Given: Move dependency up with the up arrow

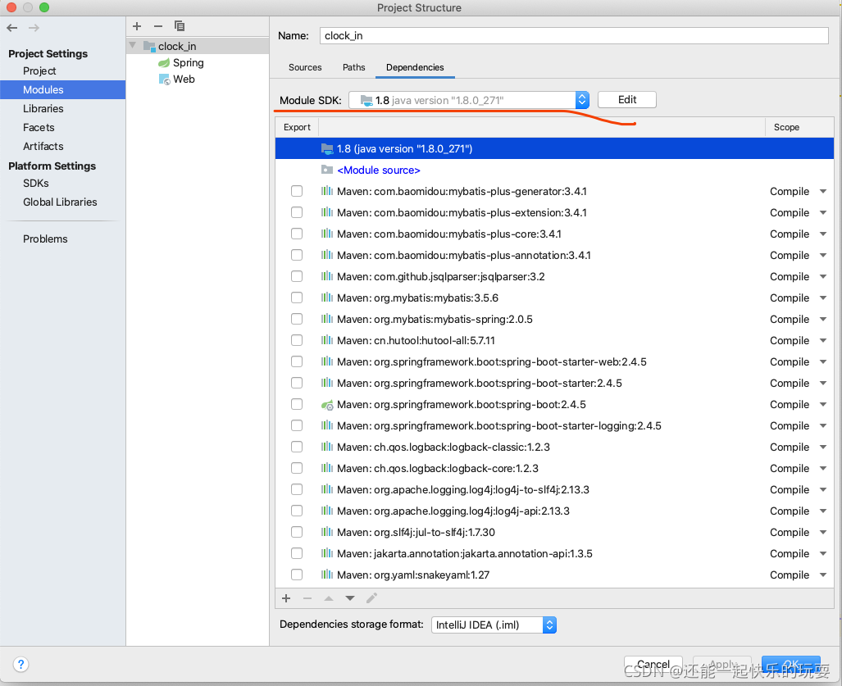Looking at the screenshot, I should tap(329, 598).
